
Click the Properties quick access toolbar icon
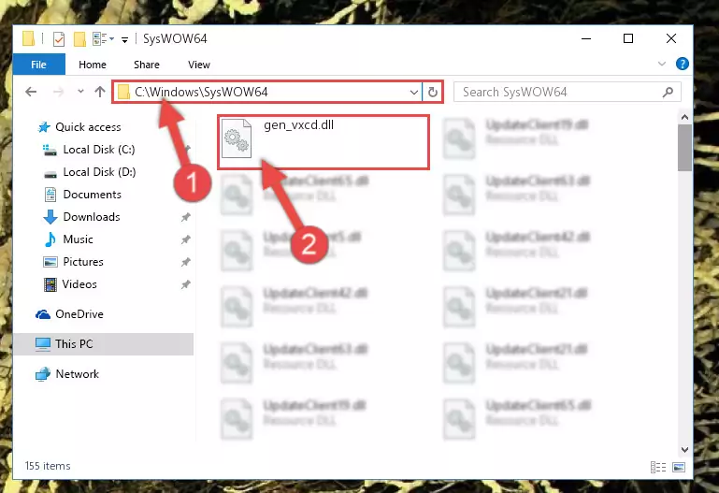coord(59,39)
